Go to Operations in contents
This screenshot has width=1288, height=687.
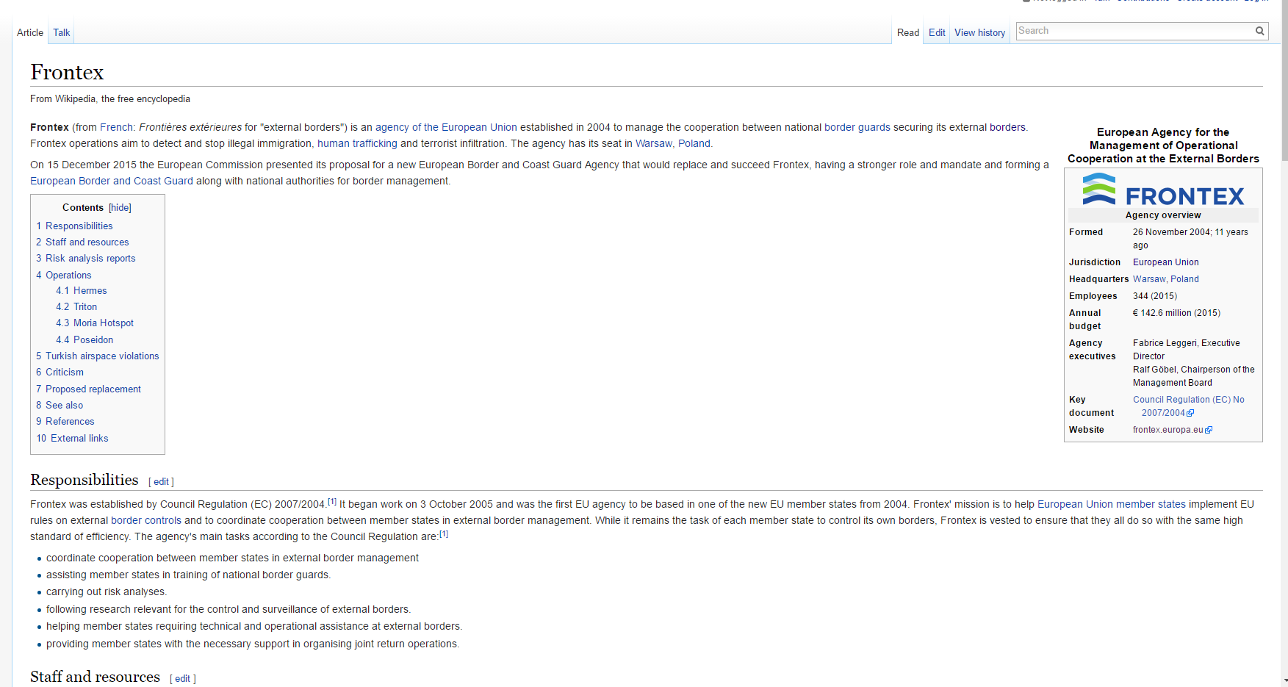click(x=68, y=276)
